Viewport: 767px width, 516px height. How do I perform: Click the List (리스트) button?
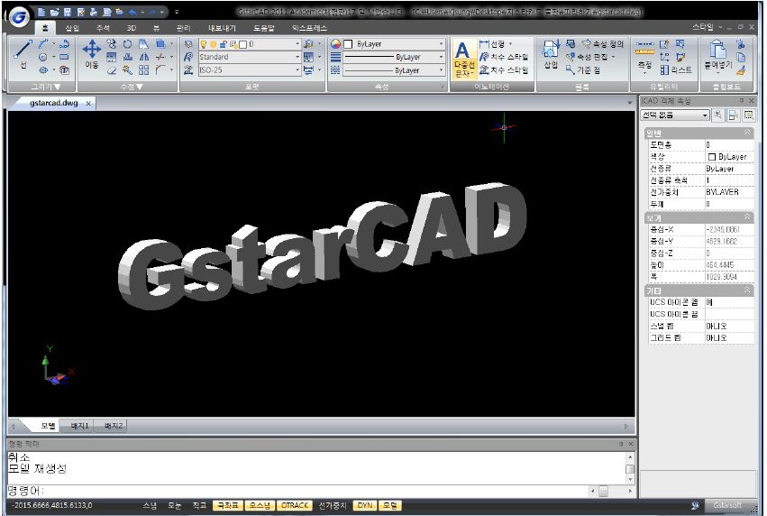pyautogui.click(x=677, y=69)
